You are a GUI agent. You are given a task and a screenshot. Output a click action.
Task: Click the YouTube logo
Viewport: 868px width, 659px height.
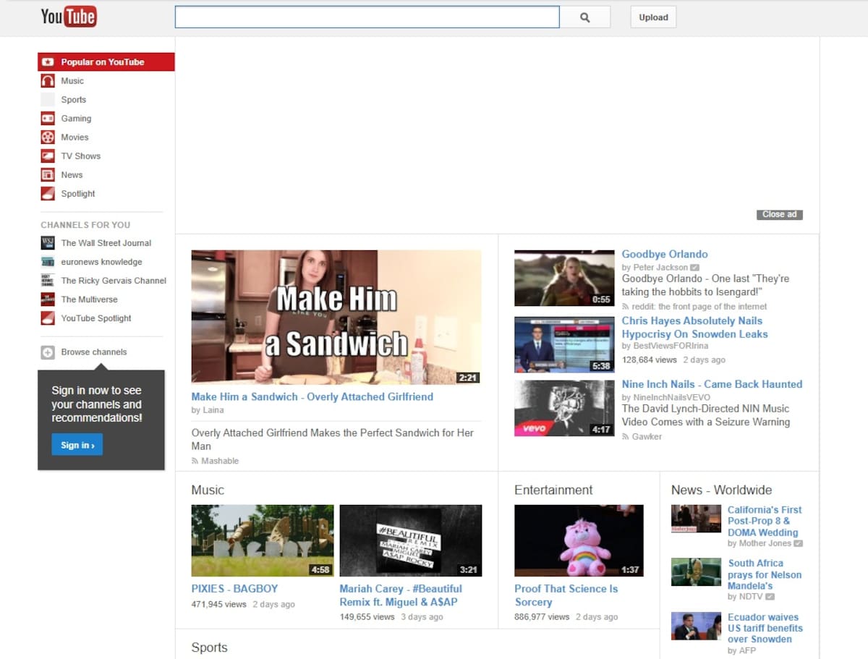[69, 16]
